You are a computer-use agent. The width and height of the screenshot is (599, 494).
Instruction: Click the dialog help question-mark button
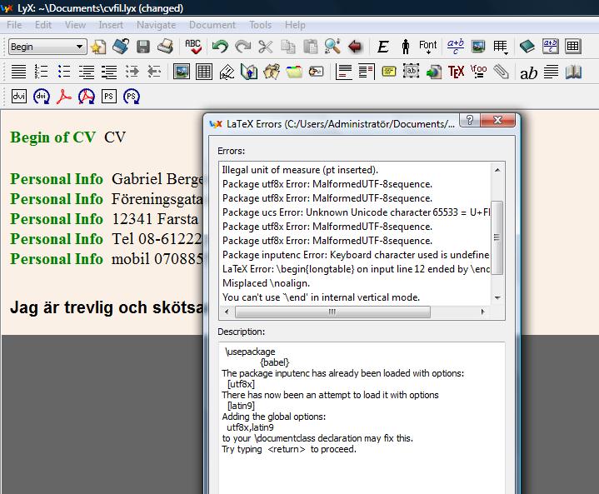(470, 120)
